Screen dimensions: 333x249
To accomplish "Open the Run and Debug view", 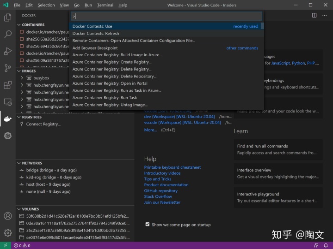I will (x=8, y=51).
